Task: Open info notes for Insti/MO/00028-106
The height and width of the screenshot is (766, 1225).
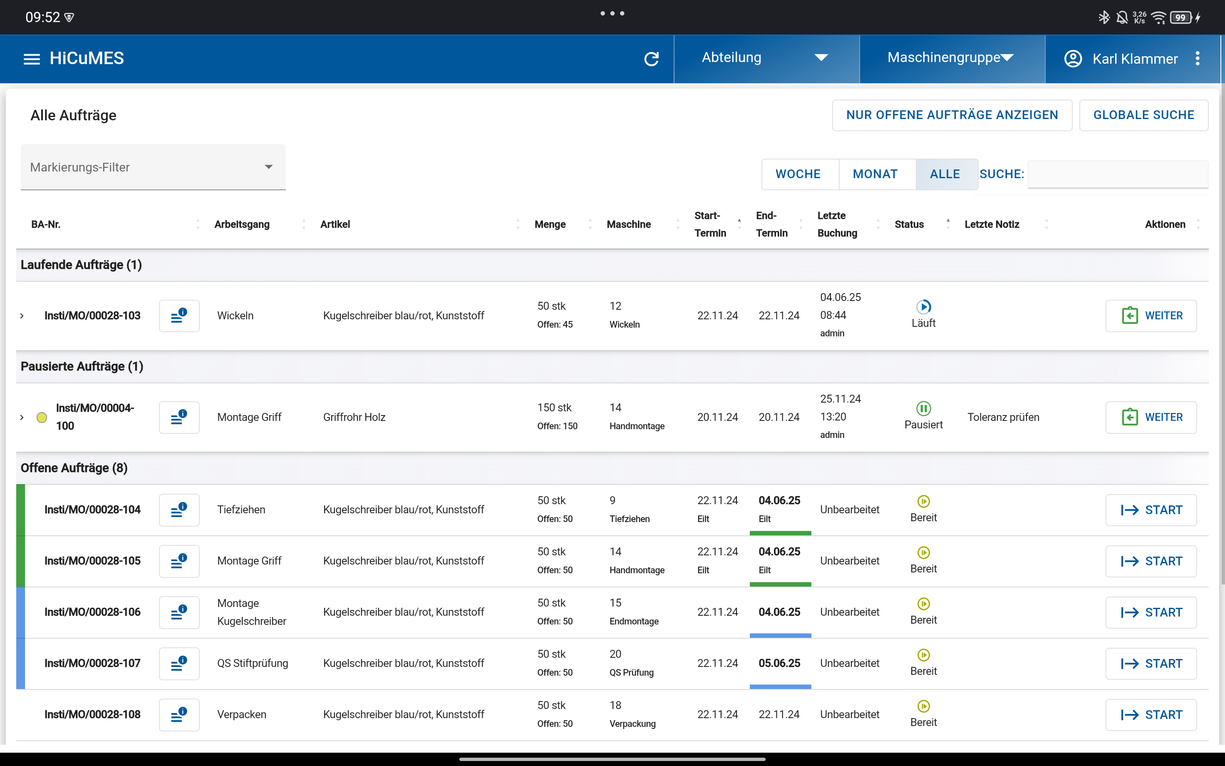Action: coord(179,612)
